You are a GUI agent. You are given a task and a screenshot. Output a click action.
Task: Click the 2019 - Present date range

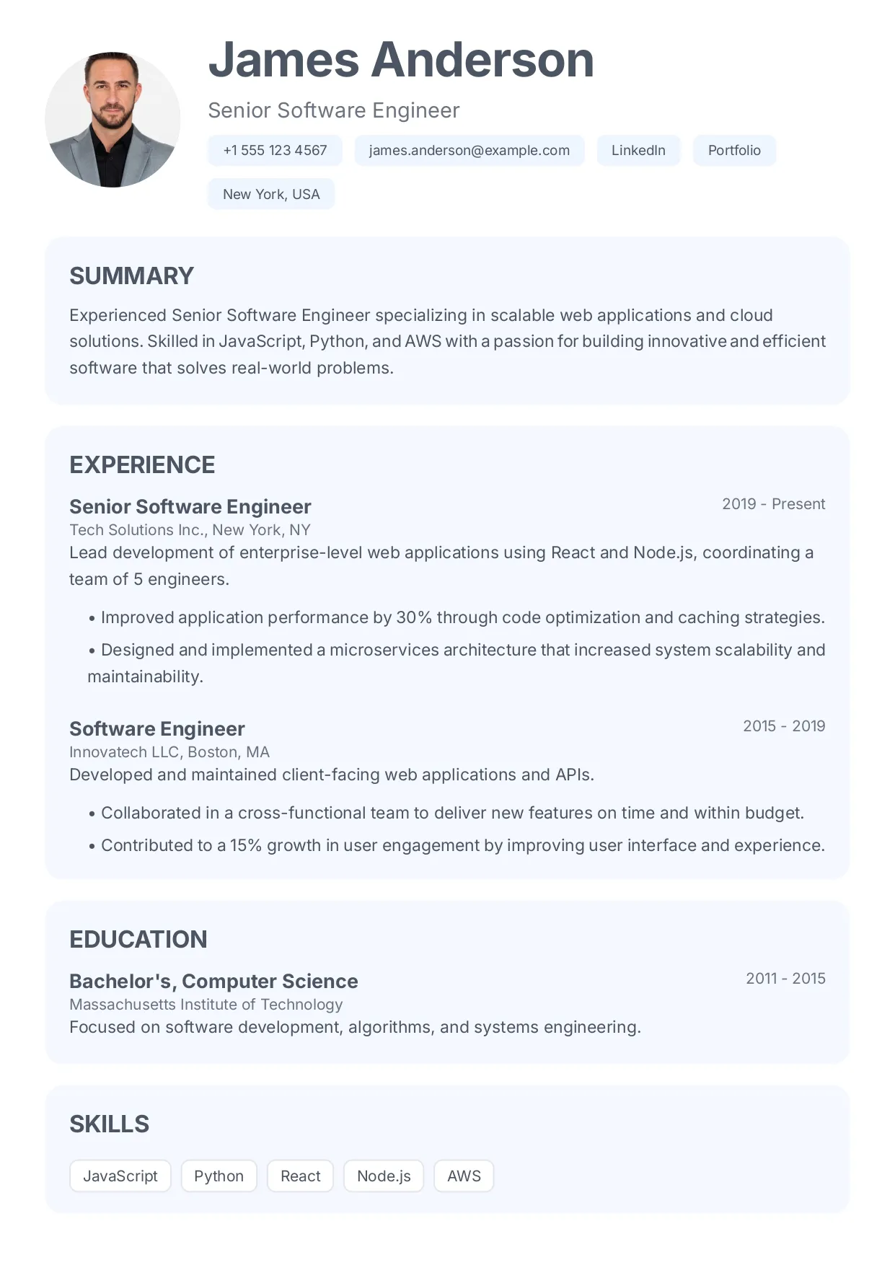pos(773,504)
